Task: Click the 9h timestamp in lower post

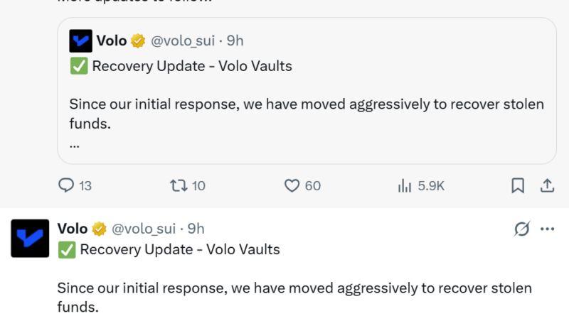Action: coord(196,229)
